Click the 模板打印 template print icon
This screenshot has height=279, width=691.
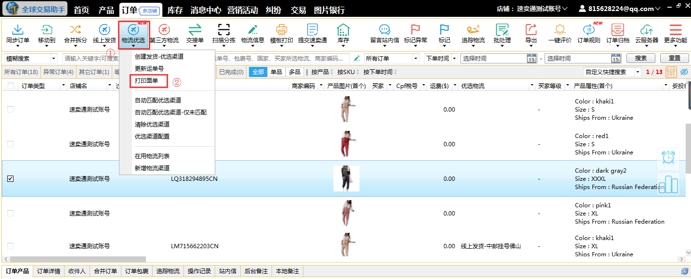282,29
